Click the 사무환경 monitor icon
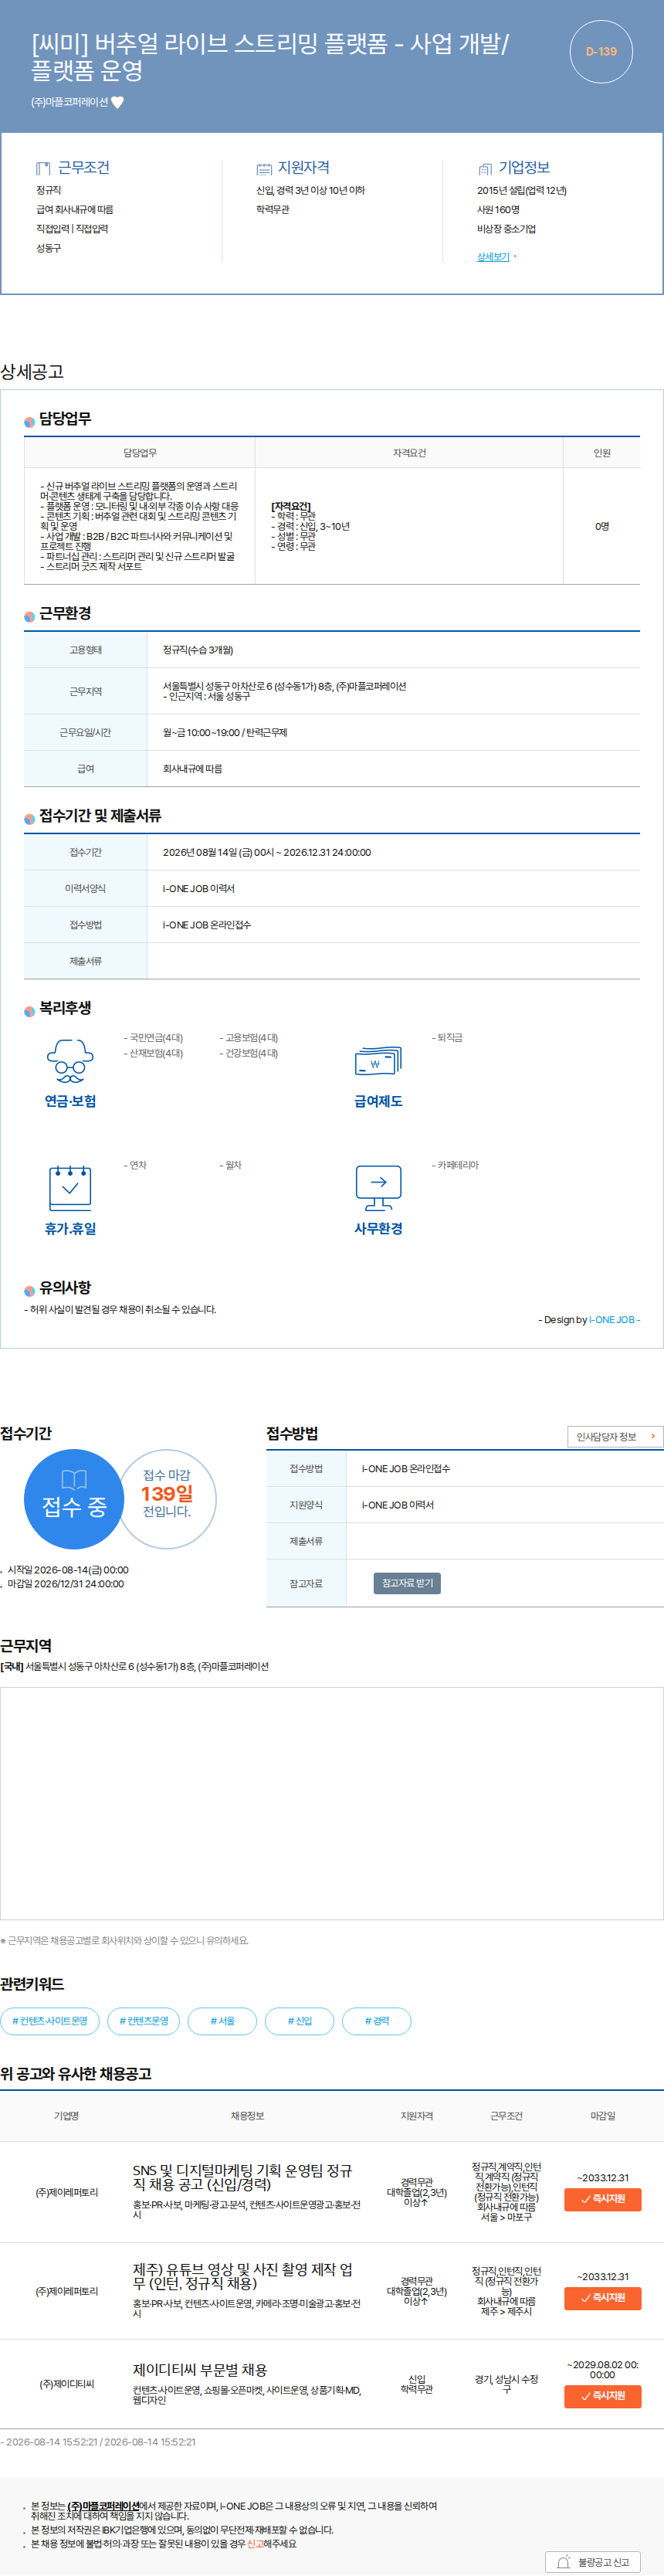The width and height of the screenshot is (664, 2576). pyautogui.click(x=378, y=1187)
